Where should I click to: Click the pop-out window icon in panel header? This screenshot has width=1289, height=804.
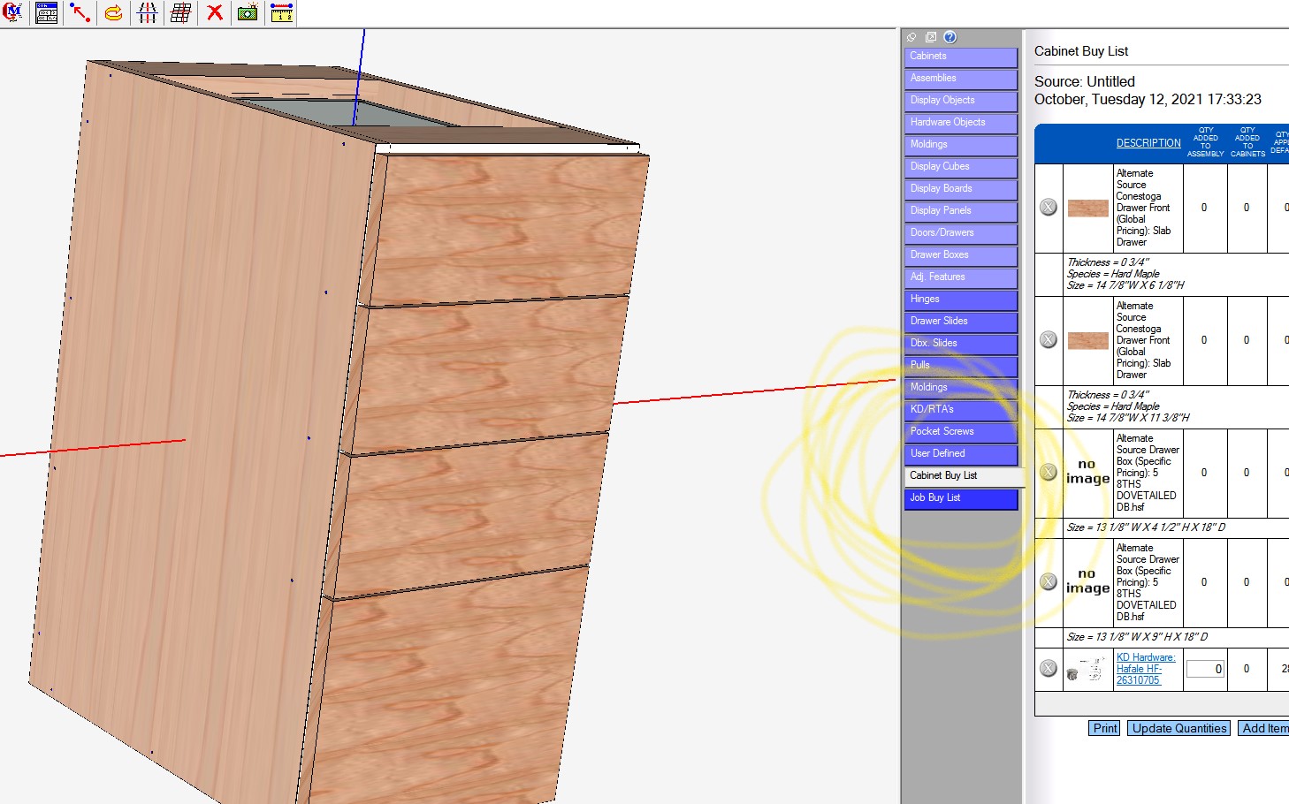[931, 37]
